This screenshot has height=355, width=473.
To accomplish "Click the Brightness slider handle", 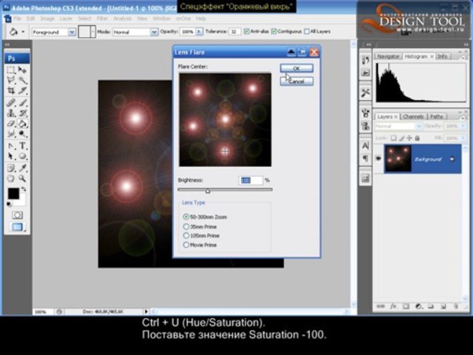I will click(207, 191).
